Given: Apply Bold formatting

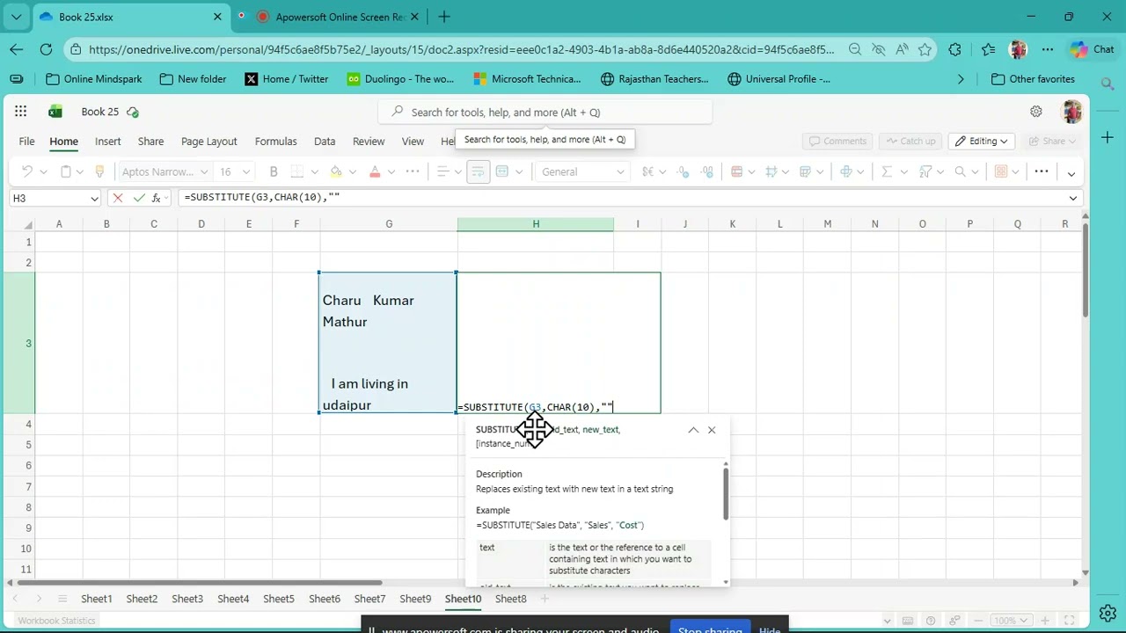Looking at the screenshot, I should (274, 171).
